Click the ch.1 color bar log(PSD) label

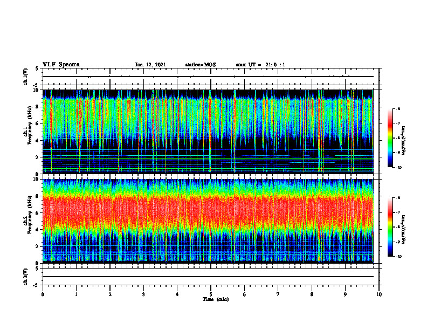[x=404, y=141]
